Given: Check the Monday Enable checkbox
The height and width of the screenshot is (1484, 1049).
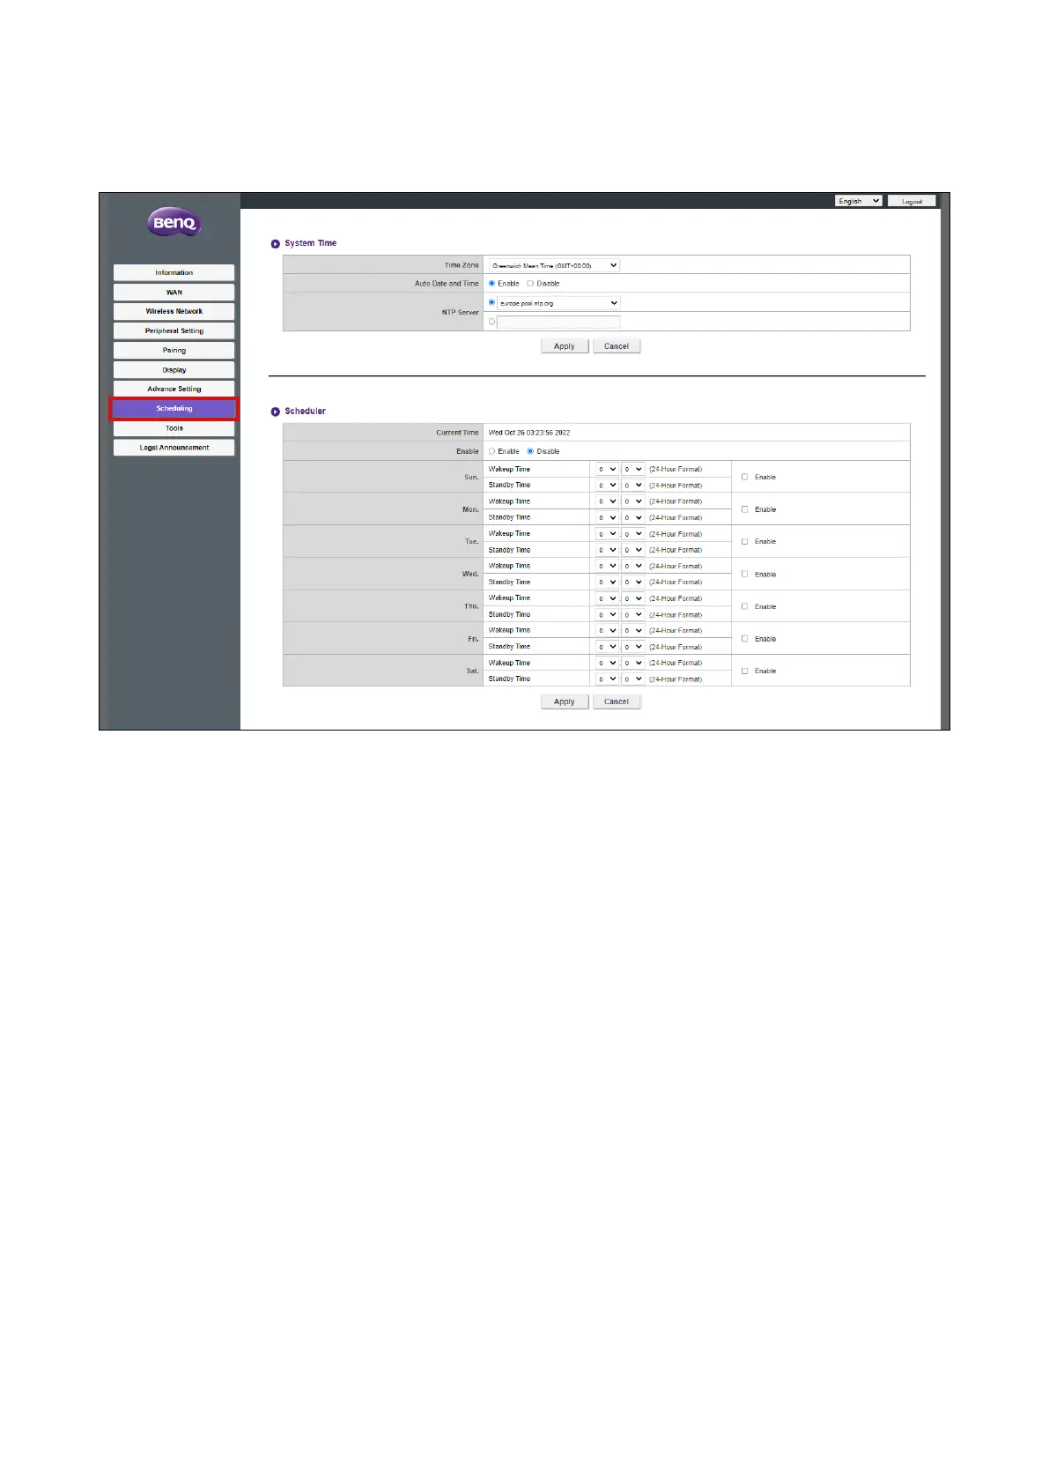Looking at the screenshot, I should pos(745,509).
